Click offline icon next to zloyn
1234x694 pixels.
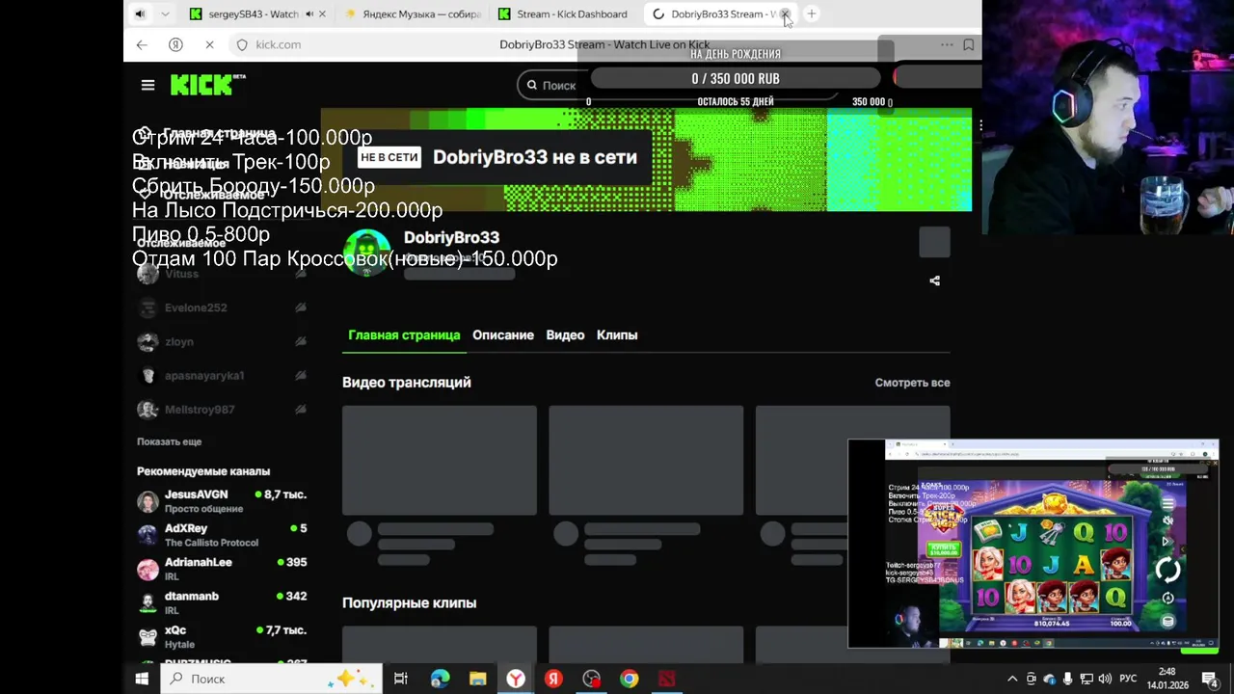(301, 341)
